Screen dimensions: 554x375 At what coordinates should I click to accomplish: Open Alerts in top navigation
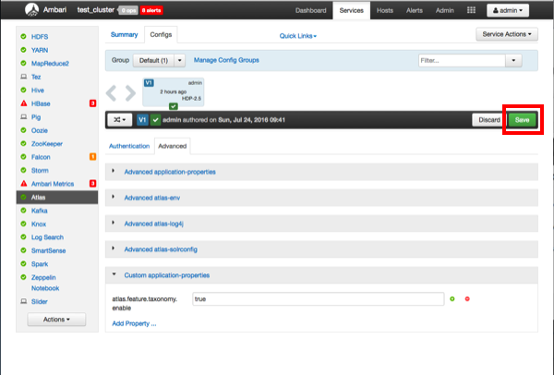point(414,10)
